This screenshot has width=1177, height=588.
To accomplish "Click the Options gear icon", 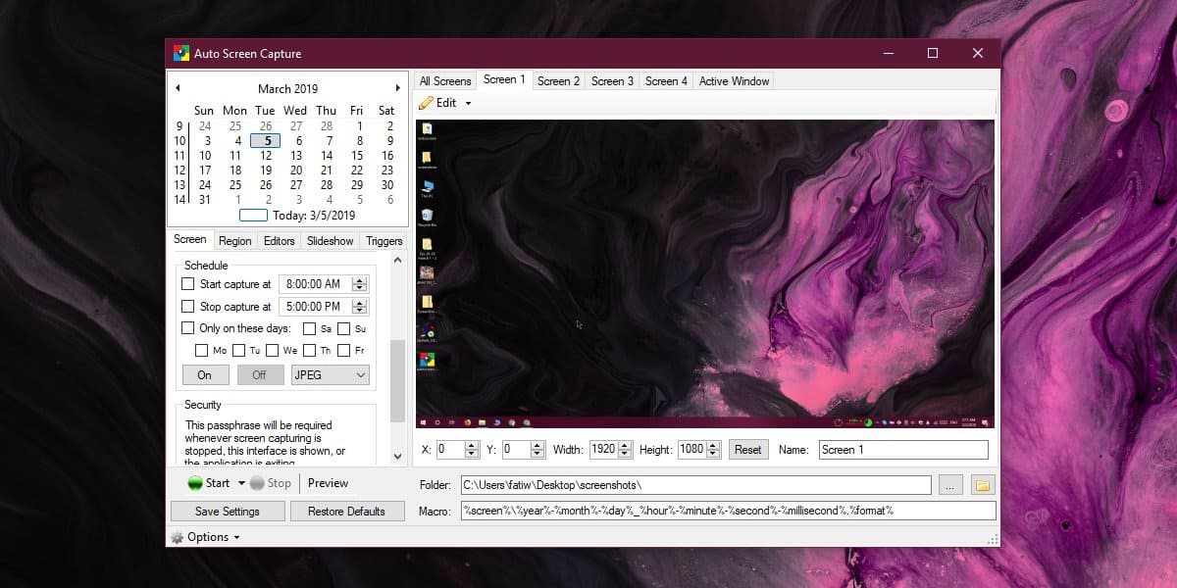I will [x=178, y=537].
